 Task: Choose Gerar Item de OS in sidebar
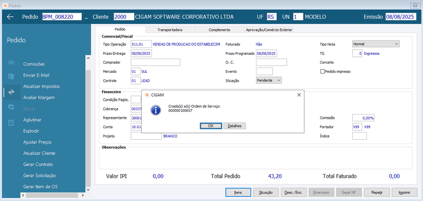41,187
